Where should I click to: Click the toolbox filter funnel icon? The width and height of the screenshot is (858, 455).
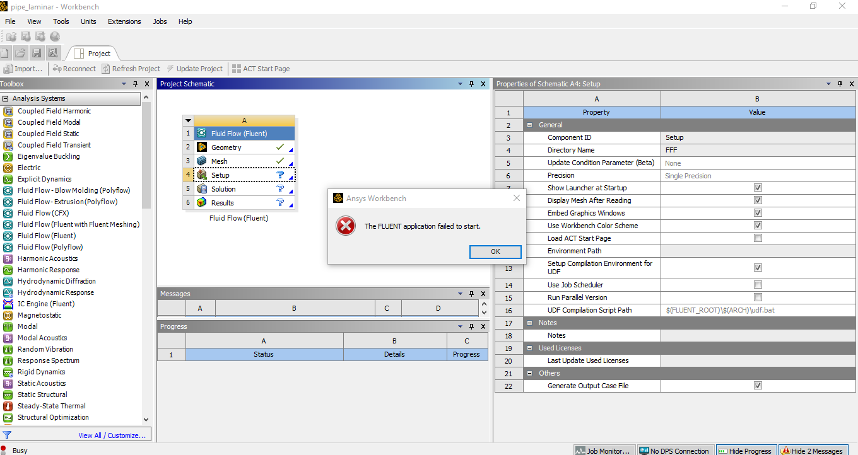click(7, 435)
